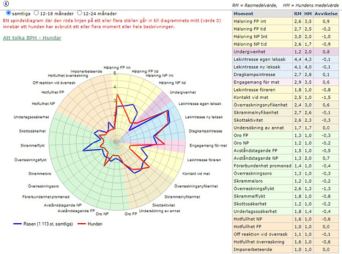Click the Dragkampsintresse chart axis label

(x=206, y=131)
